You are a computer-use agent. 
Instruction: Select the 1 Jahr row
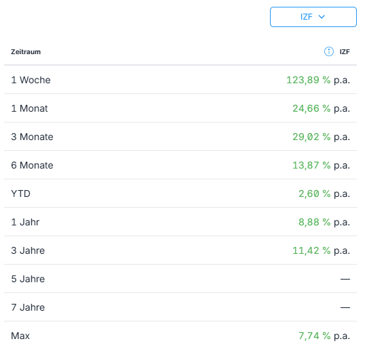click(180, 222)
